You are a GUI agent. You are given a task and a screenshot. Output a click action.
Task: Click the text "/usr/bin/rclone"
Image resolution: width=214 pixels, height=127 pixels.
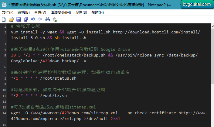pos(134,55)
